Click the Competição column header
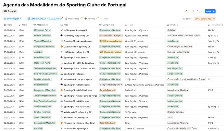Image resolution: width=224 pixels, height=131 pixels. 106,25
